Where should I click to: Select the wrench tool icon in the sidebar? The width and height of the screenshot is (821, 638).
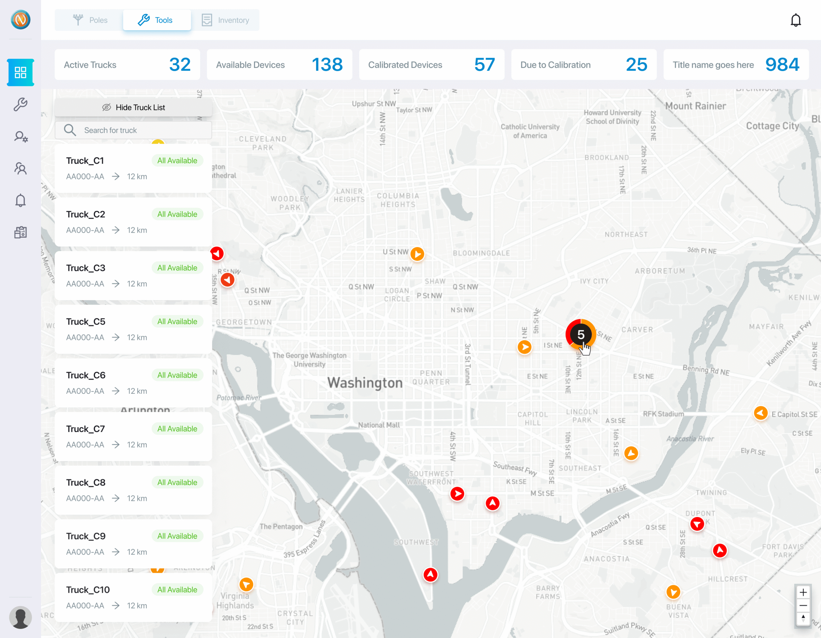20,104
